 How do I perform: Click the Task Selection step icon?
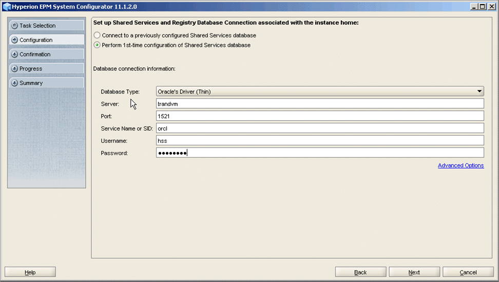click(x=14, y=26)
